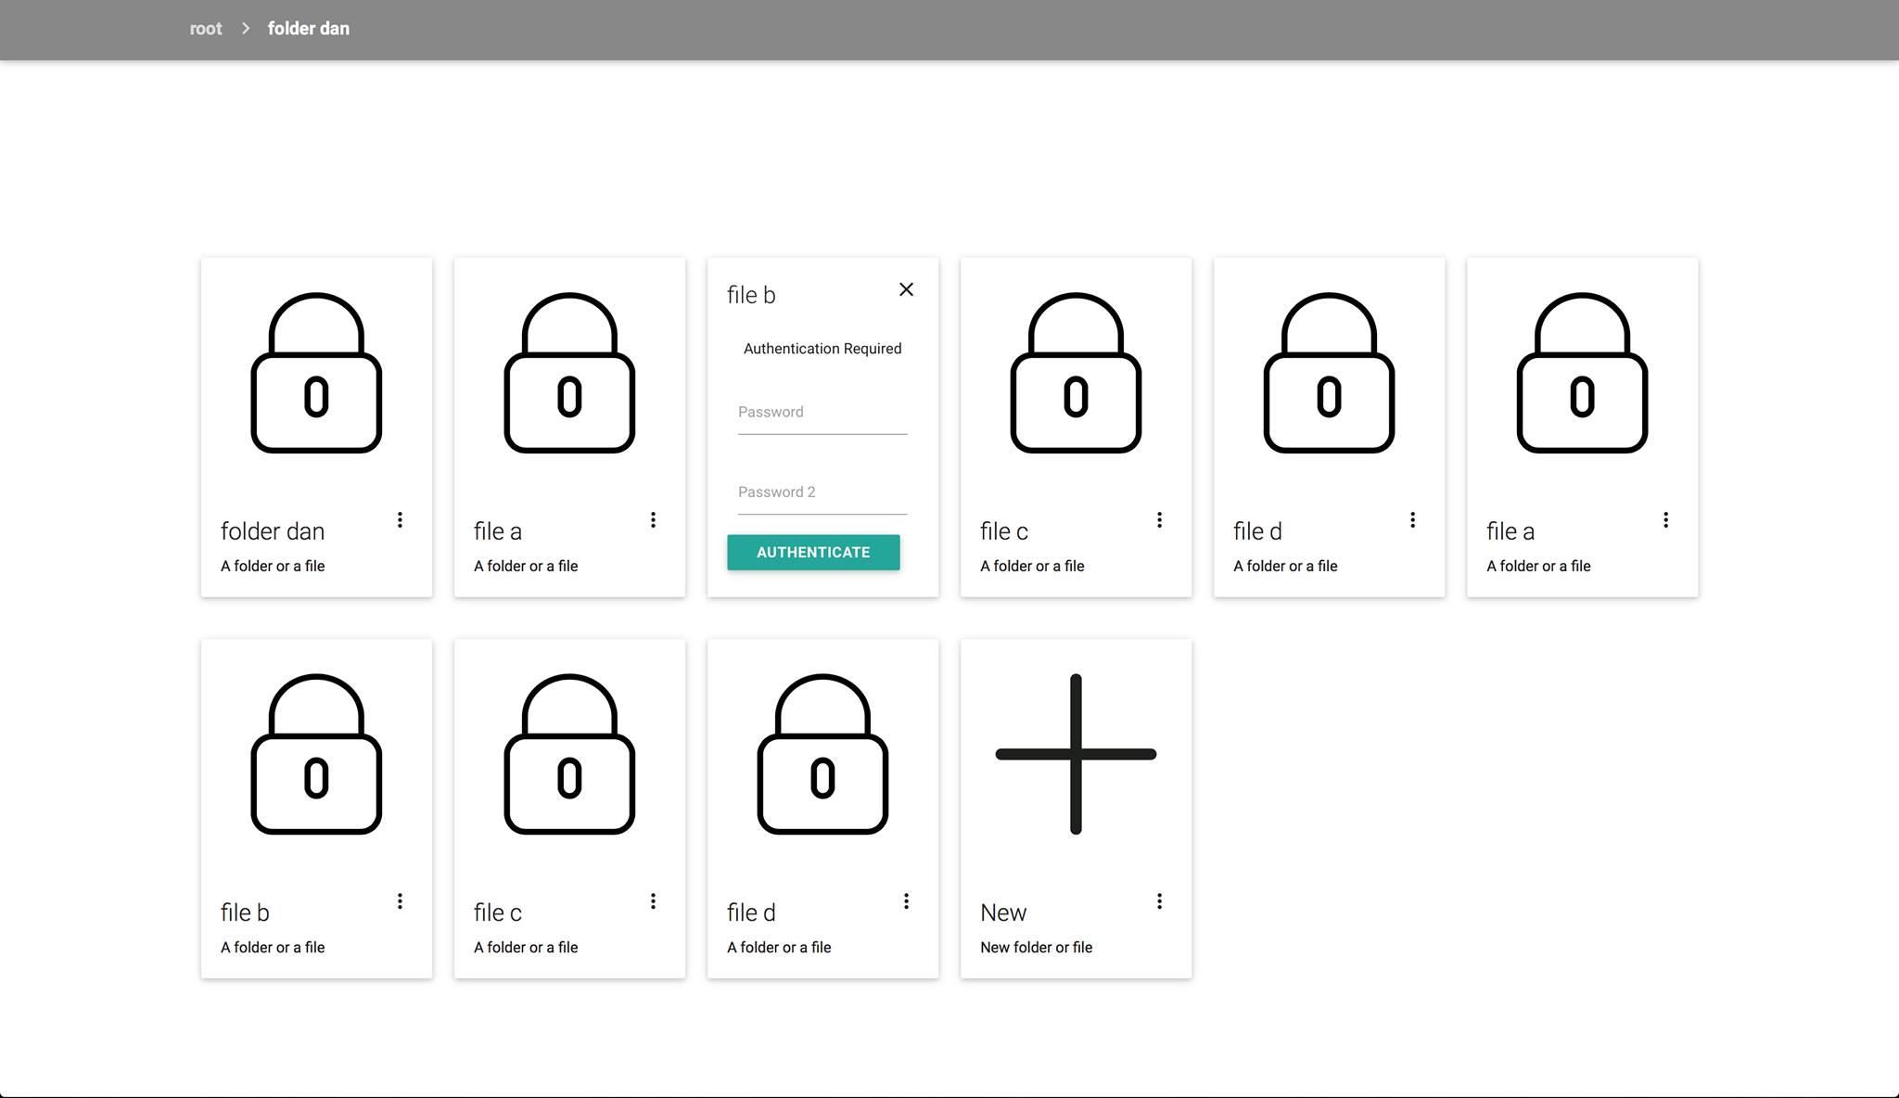The width and height of the screenshot is (1899, 1098).
Task: Click the lock icon on second-row file b
Action: coord(316,755)
